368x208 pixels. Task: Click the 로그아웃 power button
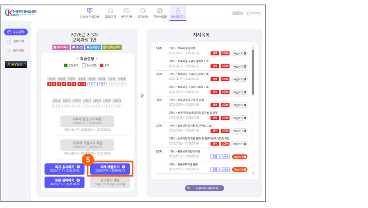click(254, 13)
